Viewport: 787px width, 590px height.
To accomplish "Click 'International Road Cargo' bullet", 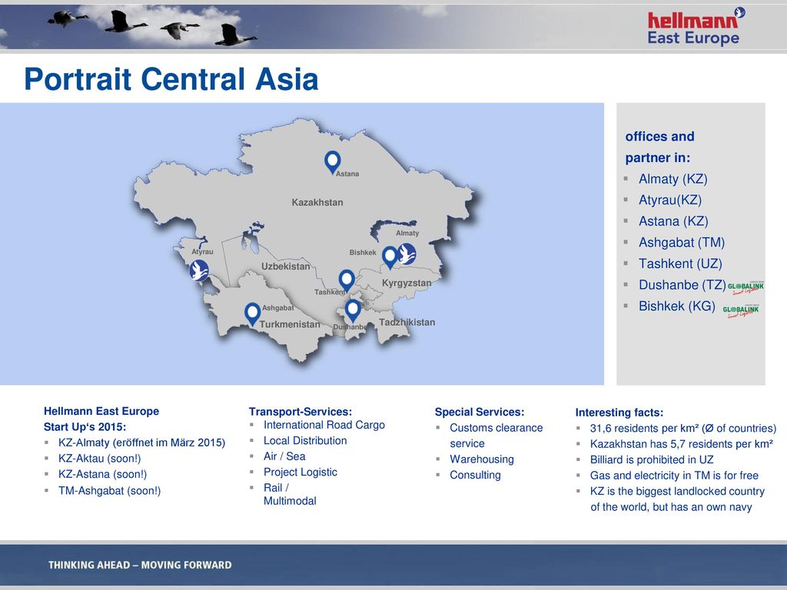I will point(324,425).
